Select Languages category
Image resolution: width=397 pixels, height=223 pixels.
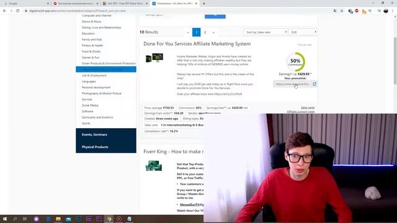[89, 82]
